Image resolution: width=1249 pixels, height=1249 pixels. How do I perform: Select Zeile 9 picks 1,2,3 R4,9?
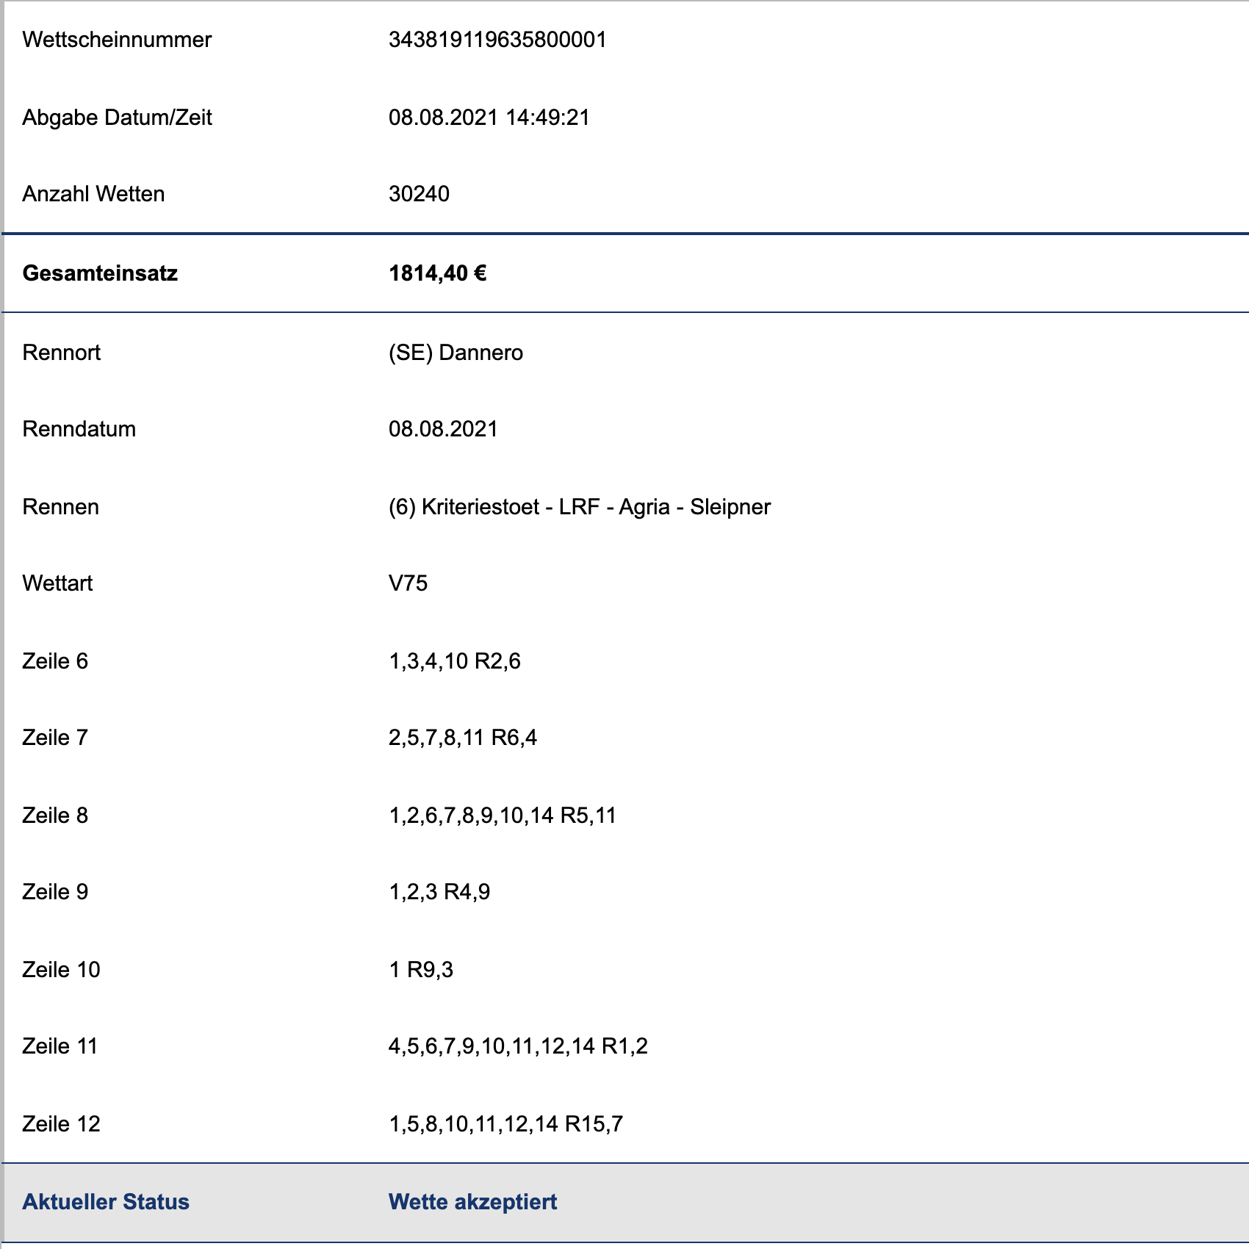click(439, 892)
